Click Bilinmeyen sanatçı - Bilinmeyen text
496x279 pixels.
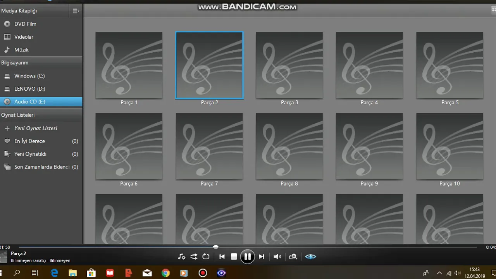(41, 260)
